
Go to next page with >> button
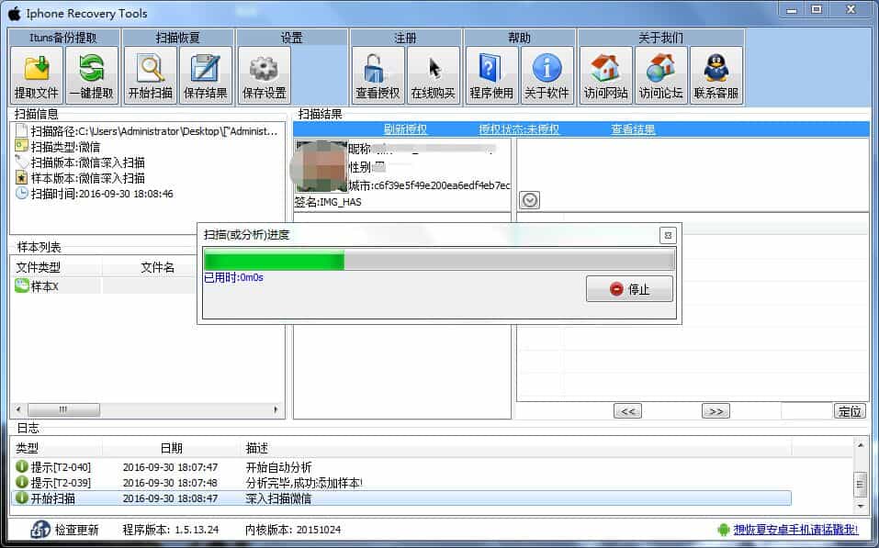(716, 411)
